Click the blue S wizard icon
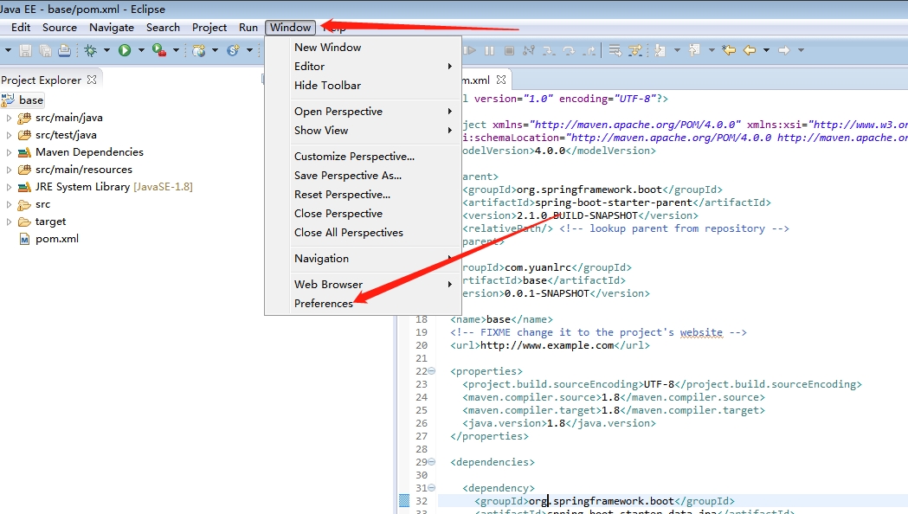This screenshot has height=514, width=908. tap(234, 50)
